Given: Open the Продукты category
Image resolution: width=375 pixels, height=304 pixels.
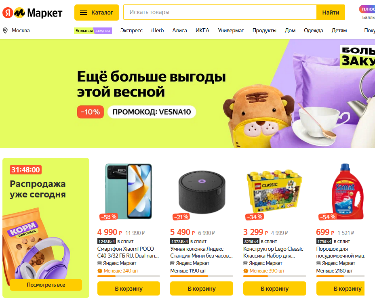Looking at the screenshot, I should [264, 31].
